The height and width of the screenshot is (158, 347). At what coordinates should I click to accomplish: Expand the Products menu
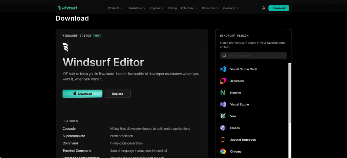tap(115, 8)
